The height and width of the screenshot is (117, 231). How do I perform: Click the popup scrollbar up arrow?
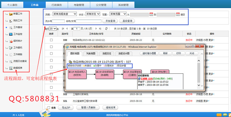[199, 61]
